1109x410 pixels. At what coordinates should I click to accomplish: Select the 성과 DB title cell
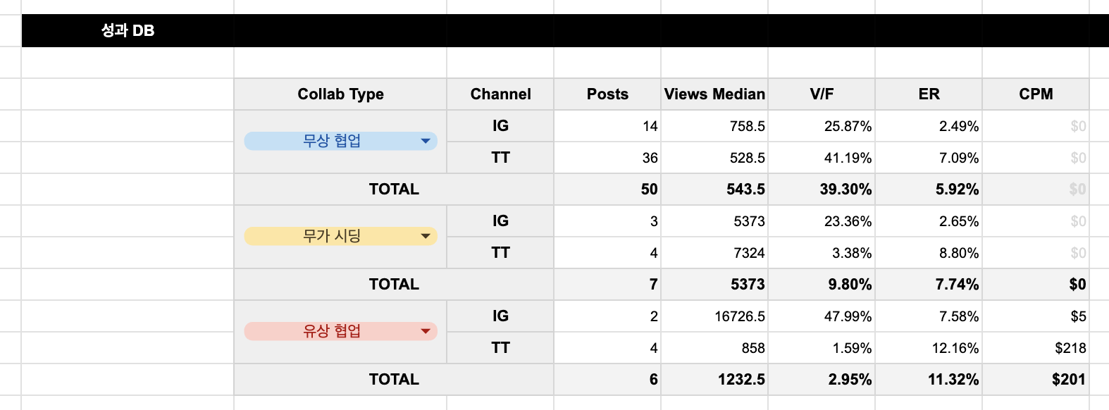pos(128,31)
